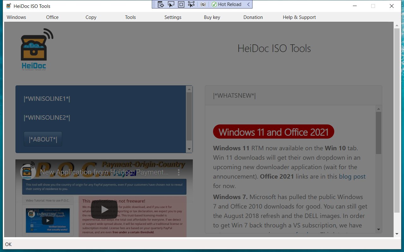Open the Help & Support menu
Screen dimensions: 404x252
coord(299,17)
